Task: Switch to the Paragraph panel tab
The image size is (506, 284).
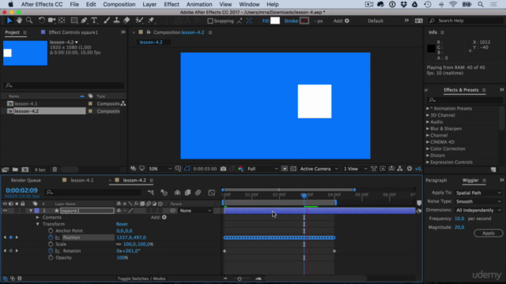Action: 436,181
